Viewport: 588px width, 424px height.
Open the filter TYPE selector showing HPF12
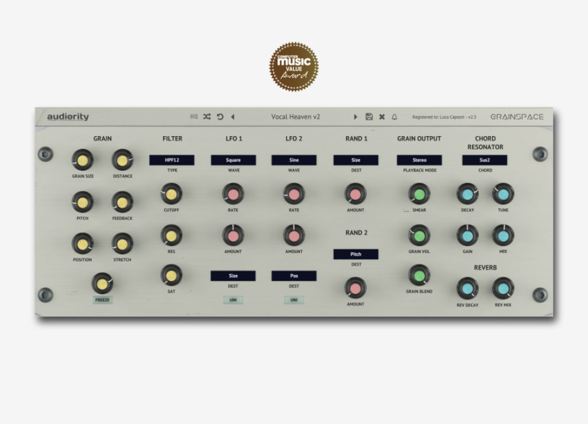click(172, 160)
